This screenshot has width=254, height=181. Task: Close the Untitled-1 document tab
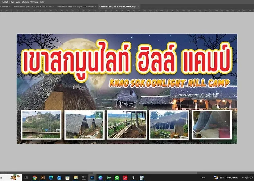pos(138,7)
